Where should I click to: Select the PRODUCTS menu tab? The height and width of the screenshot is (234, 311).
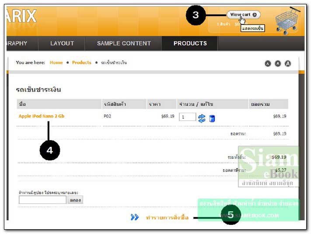[190, 43]
